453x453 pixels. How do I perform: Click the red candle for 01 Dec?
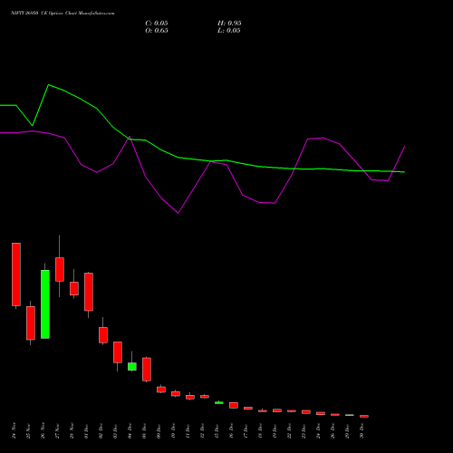click(x=89, y=292)
